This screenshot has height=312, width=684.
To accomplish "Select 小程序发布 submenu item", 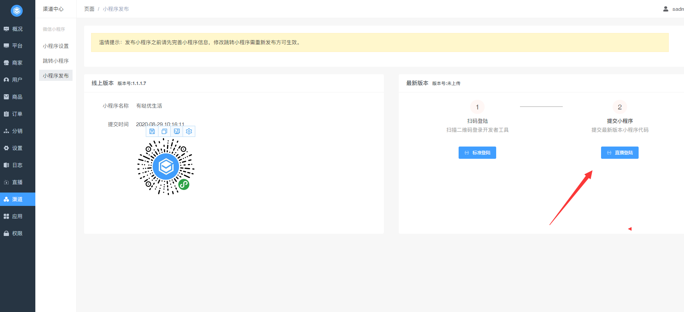I will coord(56,75).
